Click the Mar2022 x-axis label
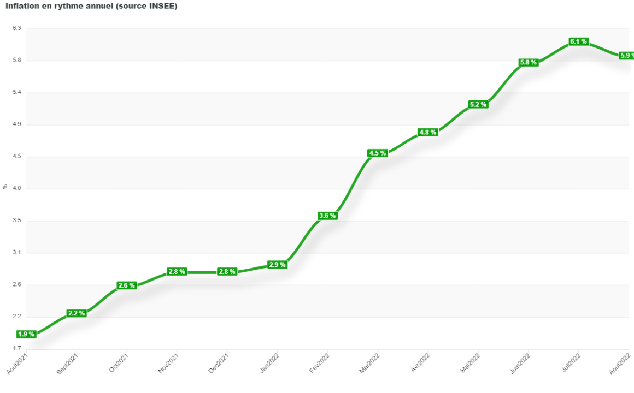 369,364
